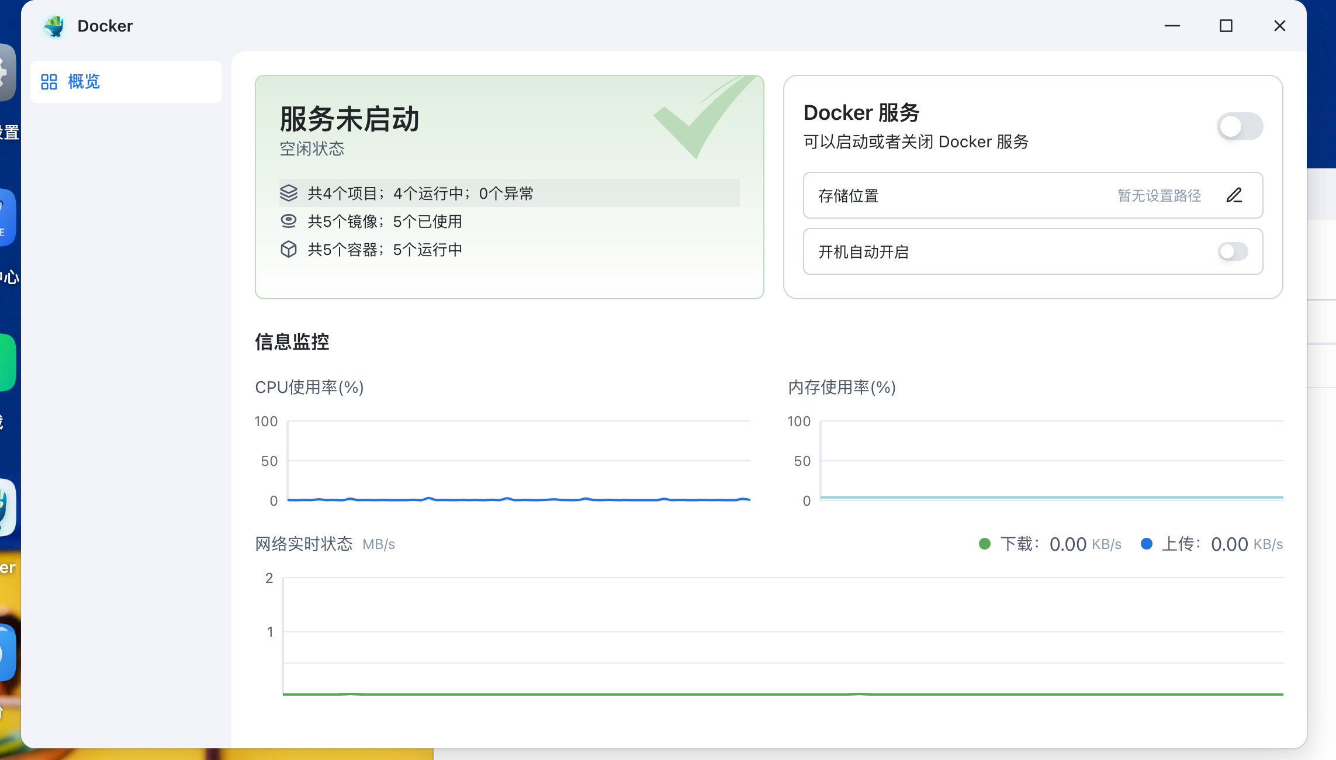Maximize the Docker window

click(x=1226, y=26)
